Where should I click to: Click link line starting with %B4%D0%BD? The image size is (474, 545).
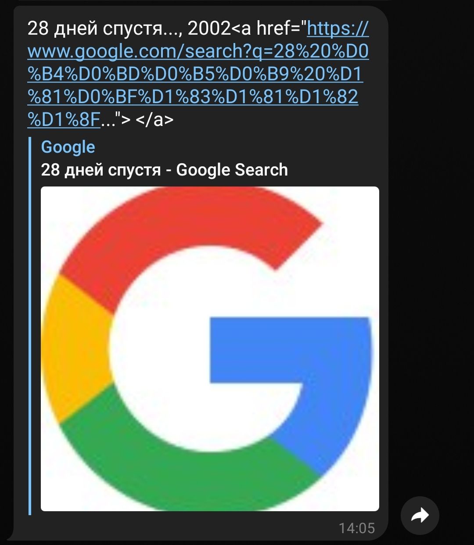point(195,74)
